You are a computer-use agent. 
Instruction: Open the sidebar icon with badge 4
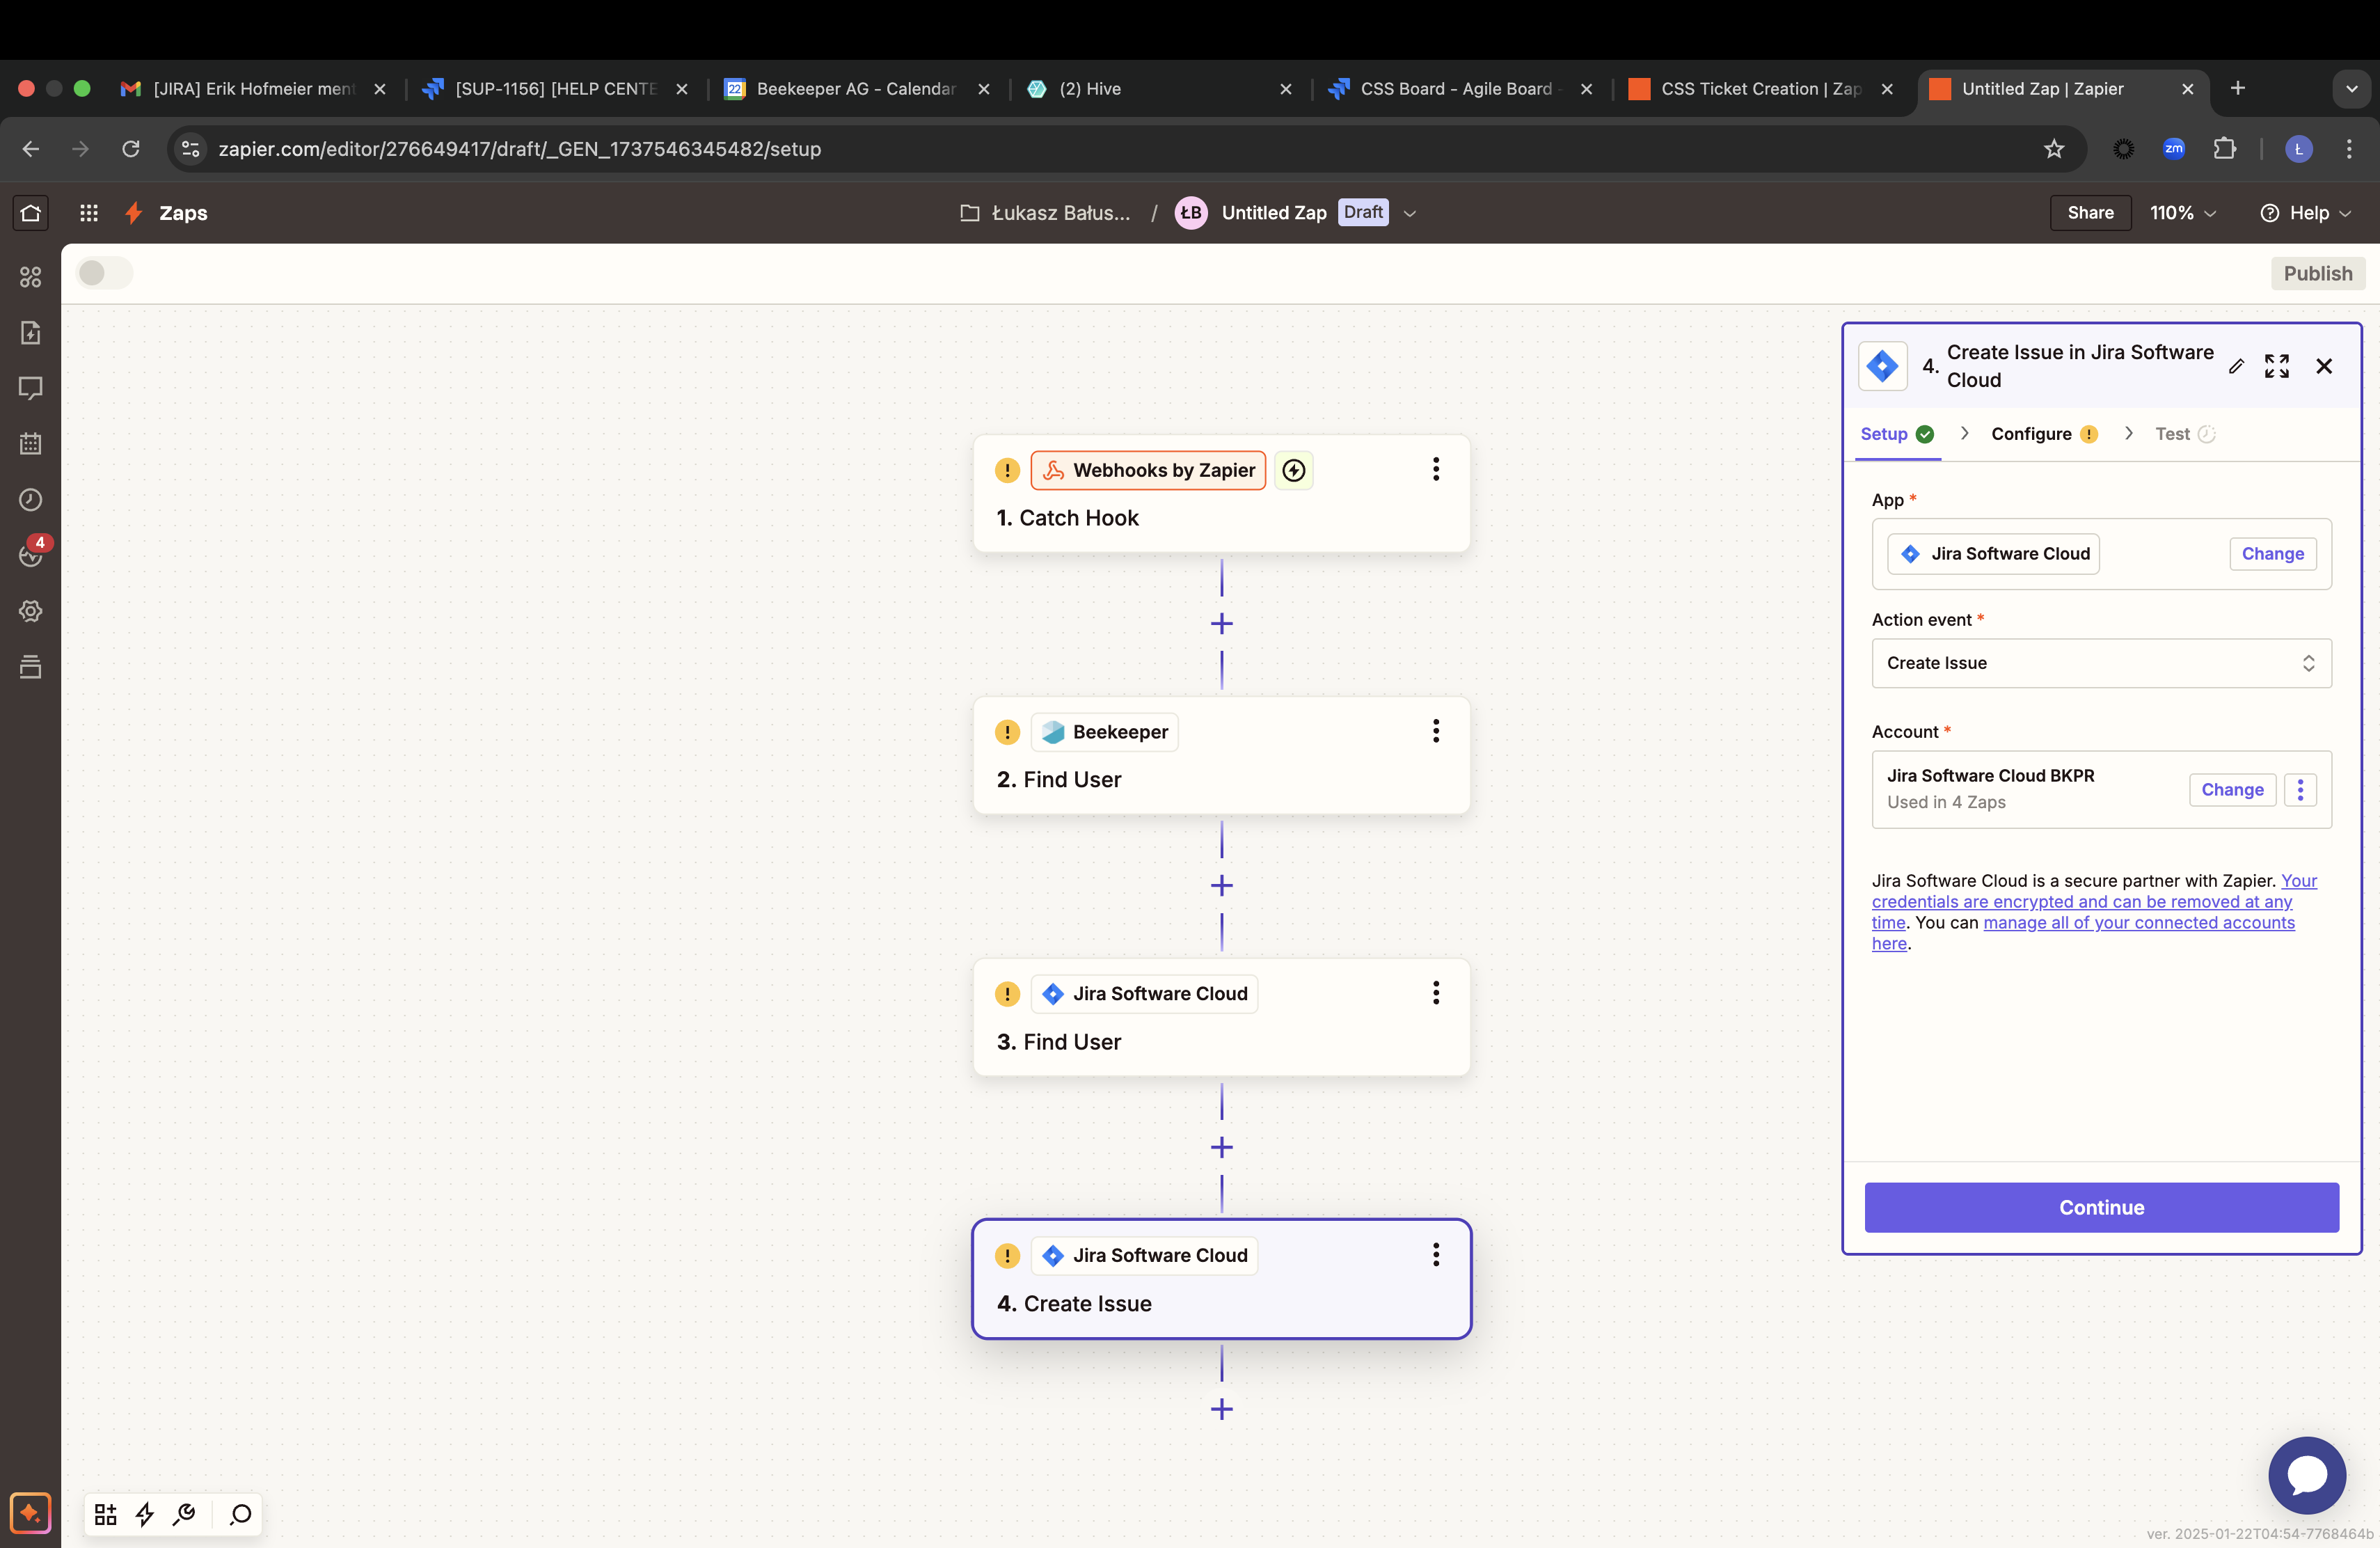click(x=31, y=555)
